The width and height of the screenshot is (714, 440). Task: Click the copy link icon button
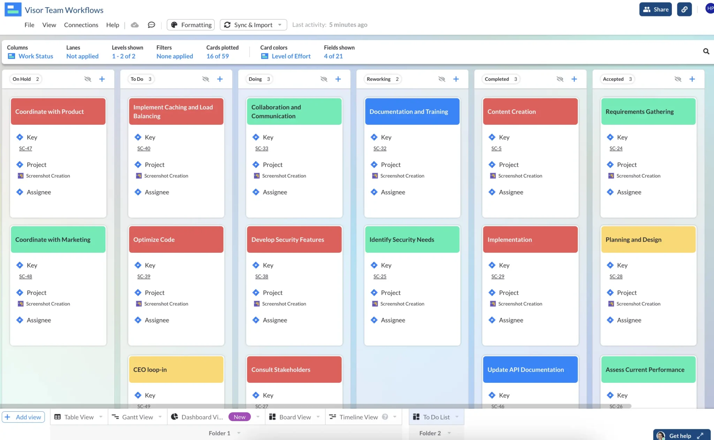coord(684,9)
